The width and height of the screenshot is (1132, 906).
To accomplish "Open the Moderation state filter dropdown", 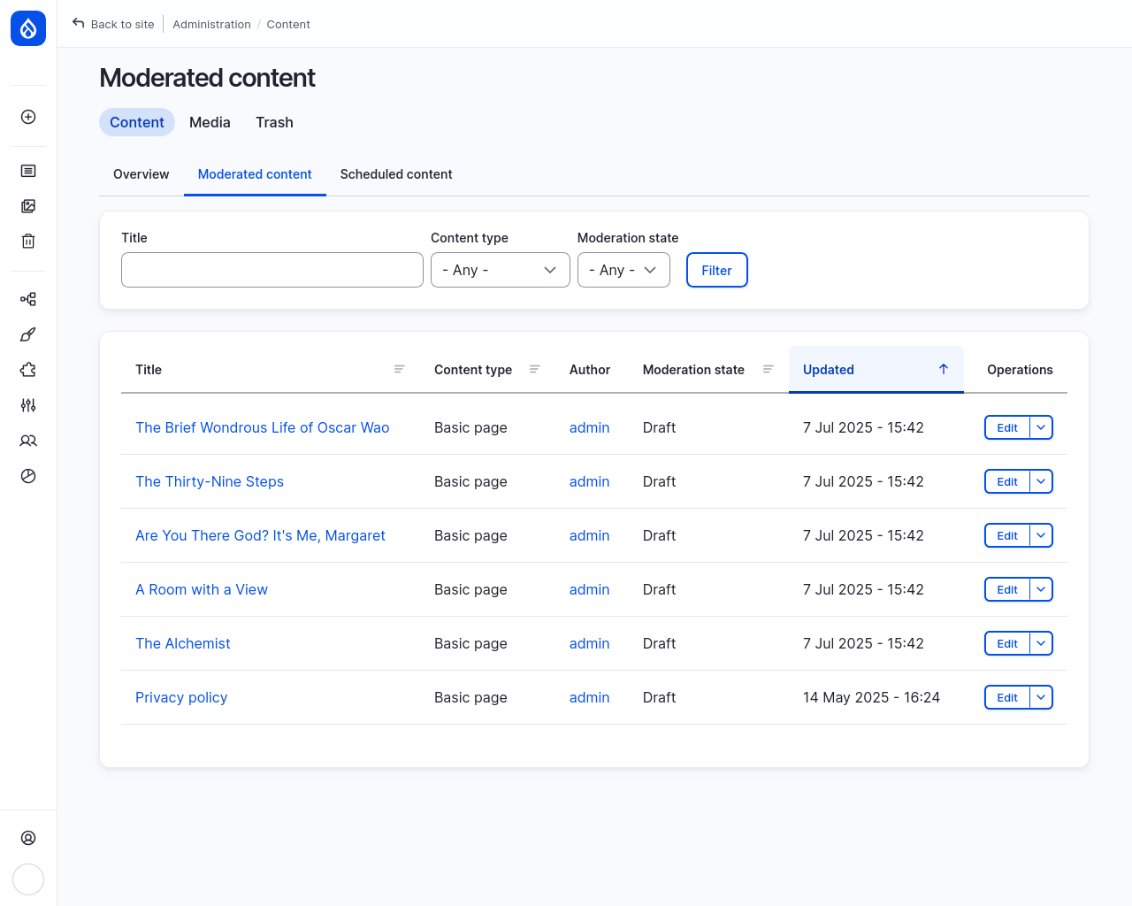I will pyautogui.click(x=623, y=270).
